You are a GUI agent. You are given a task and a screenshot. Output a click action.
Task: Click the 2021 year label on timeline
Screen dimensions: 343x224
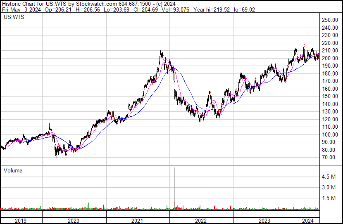point(137,221)
